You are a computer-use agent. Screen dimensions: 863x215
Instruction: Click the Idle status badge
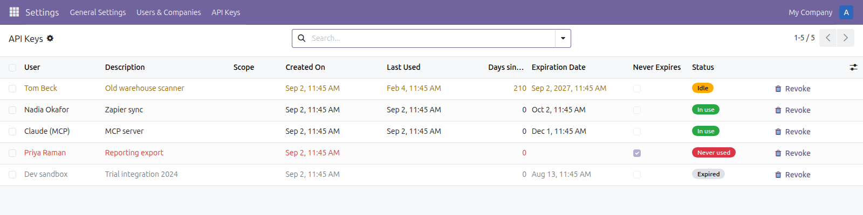click(703, 88)
